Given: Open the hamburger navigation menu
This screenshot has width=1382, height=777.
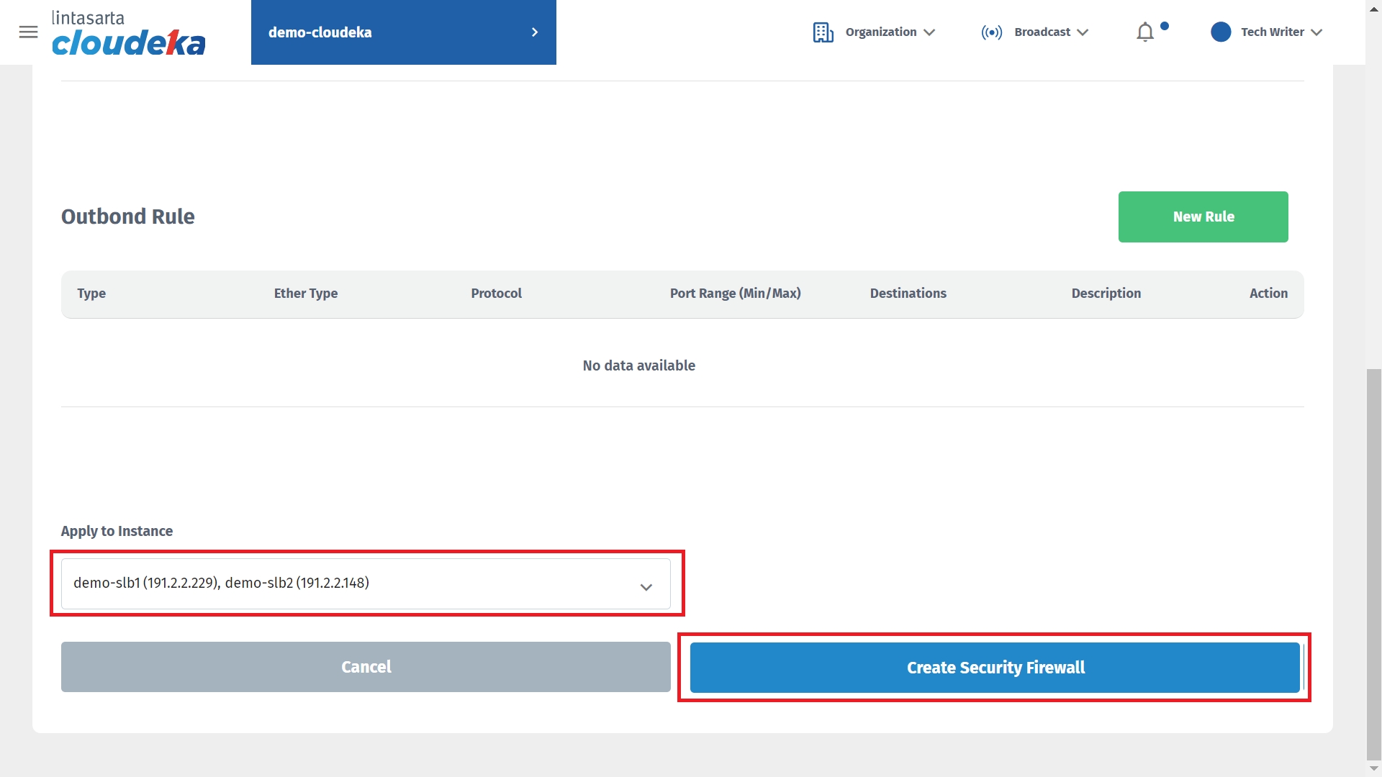Looking at the screenshot, I should tap(28, 32).
